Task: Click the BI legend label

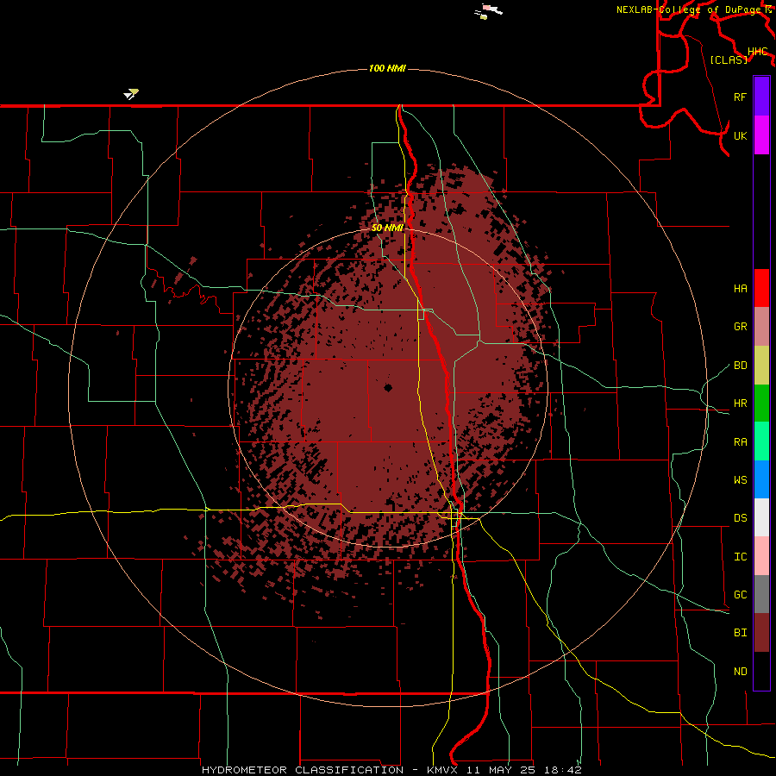Action: (741, 633)
